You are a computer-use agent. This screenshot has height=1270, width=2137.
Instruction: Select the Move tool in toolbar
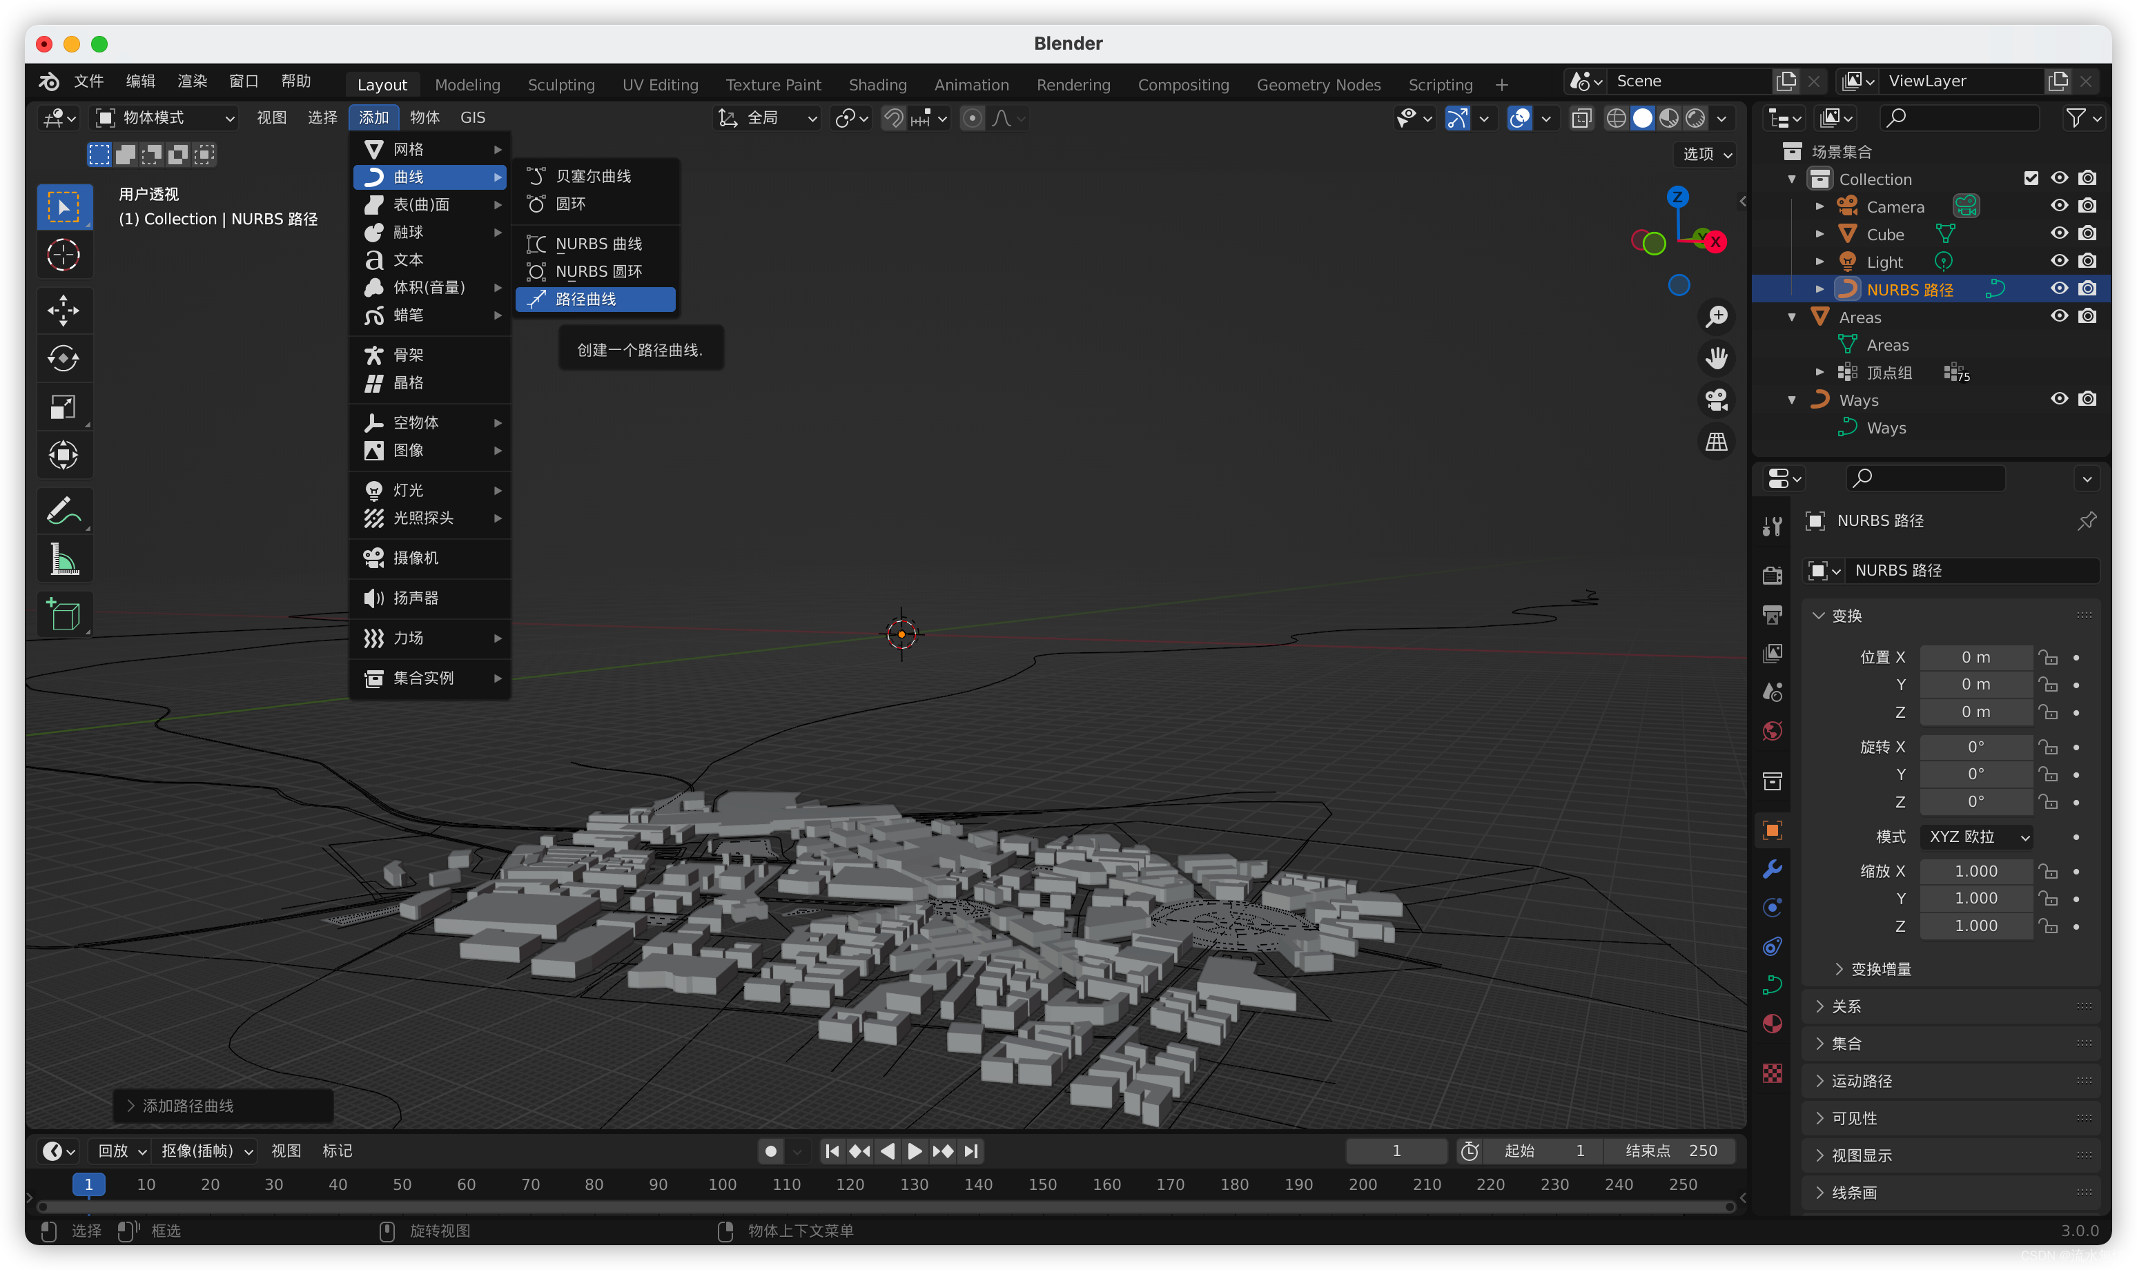pos(64,310)
